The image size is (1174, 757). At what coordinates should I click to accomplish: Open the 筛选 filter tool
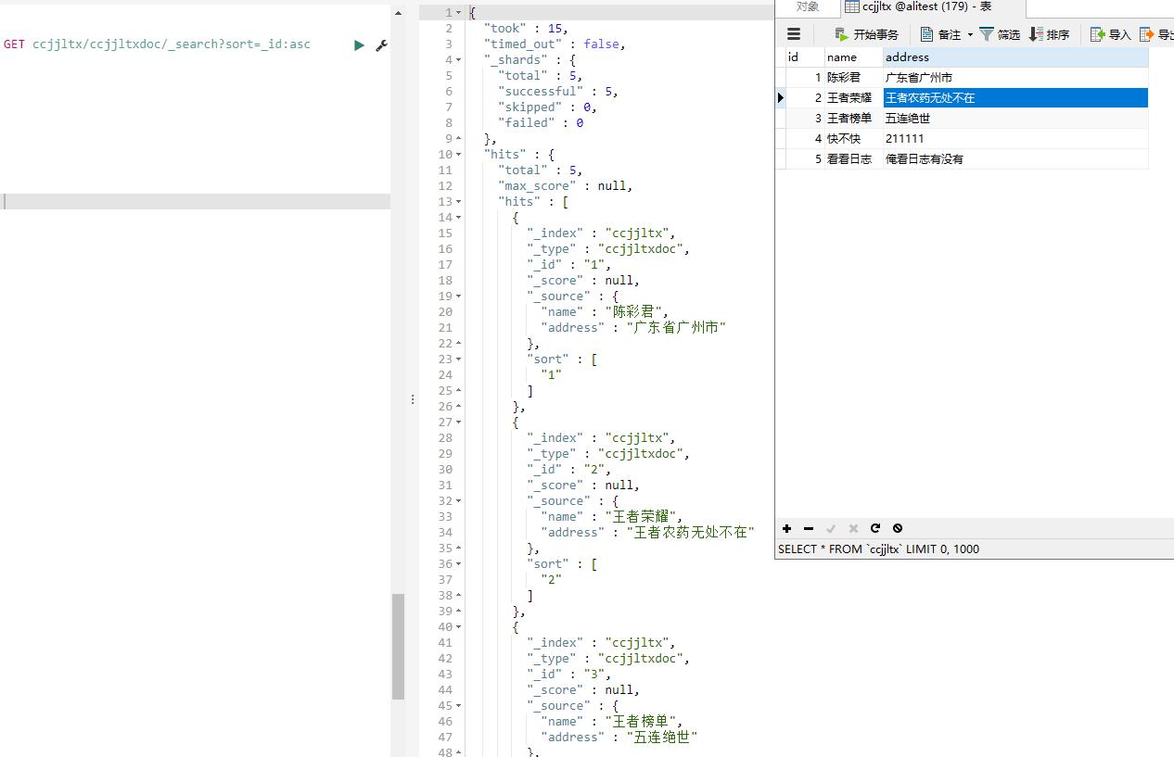click(x=1000, y=34)
